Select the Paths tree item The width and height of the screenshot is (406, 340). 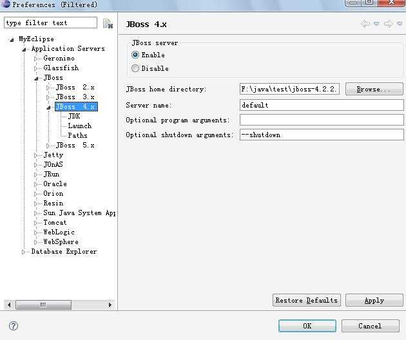coord(78,135)
